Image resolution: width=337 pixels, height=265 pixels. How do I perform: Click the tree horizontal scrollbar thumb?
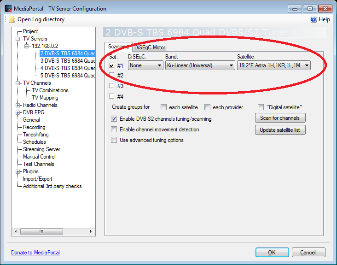pyautogui.click(x=41, y=231)
